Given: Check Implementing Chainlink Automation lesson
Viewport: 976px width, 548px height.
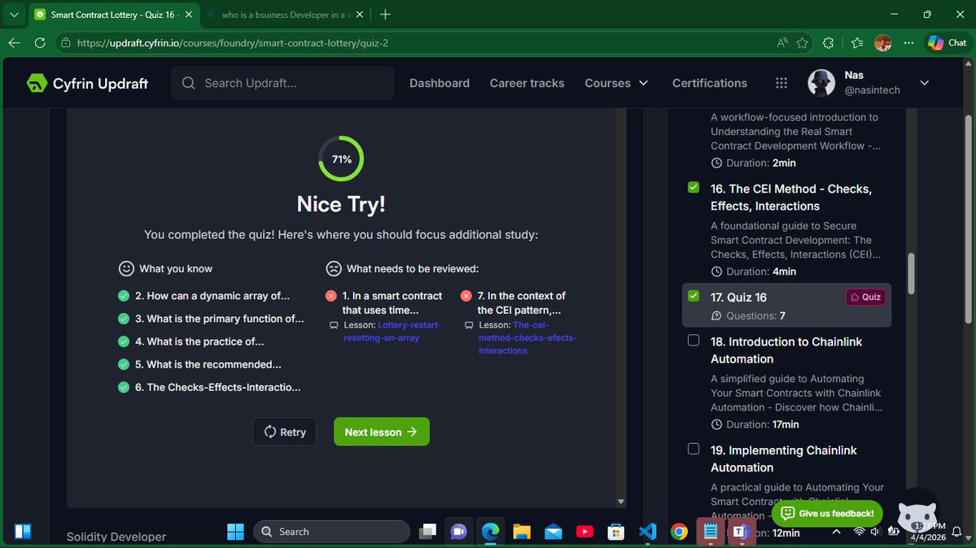Looking at the screenshot, I should tap(694, 449).
